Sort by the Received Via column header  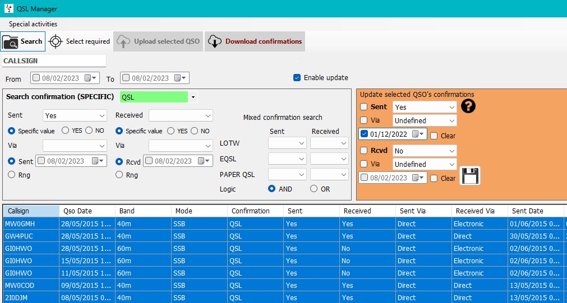(480, 211)
